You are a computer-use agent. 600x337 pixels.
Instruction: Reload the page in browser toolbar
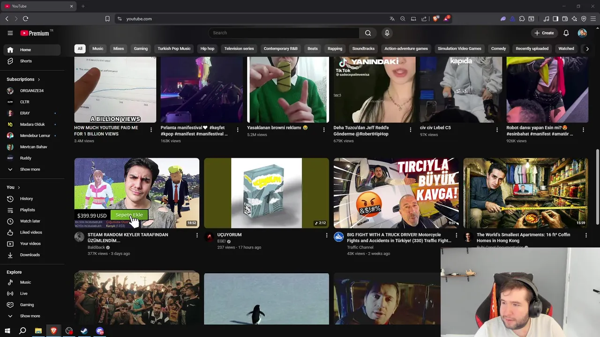coord(25,19)
